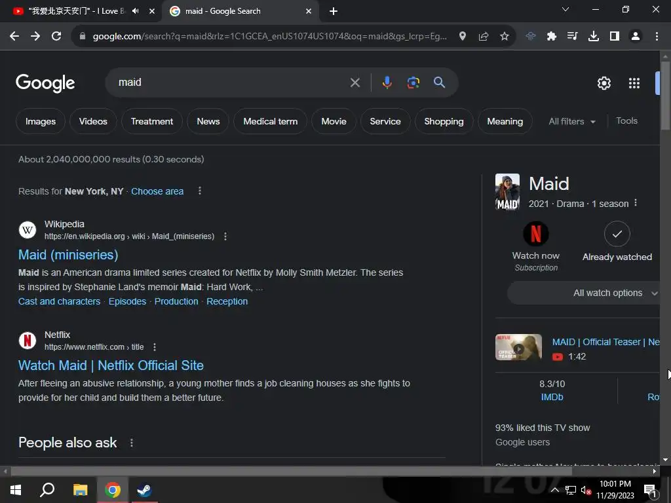Viewport: 671px width, 503px height.
Task: Select the Meaning filter chip
Action: click(x=505, y=121)
